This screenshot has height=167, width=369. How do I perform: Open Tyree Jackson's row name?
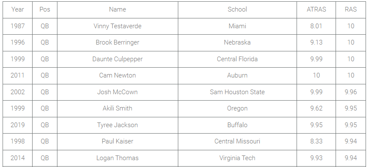[x=117, y=125]
